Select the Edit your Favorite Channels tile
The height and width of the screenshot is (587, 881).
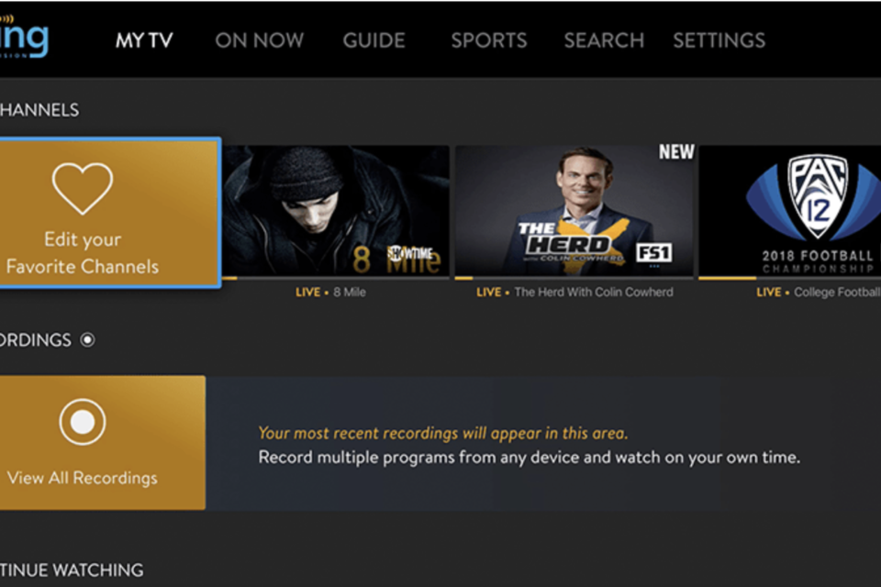(109, 213)
